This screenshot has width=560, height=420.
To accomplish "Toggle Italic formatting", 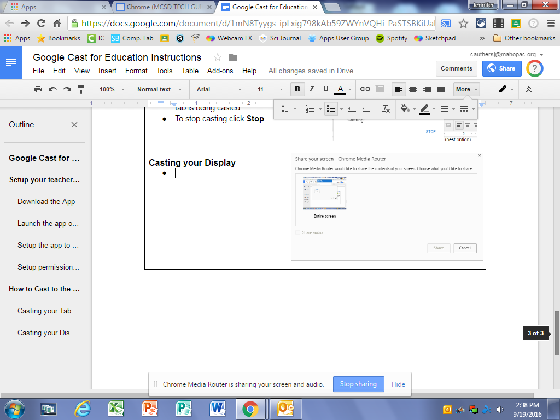I will tap(311, 89).
